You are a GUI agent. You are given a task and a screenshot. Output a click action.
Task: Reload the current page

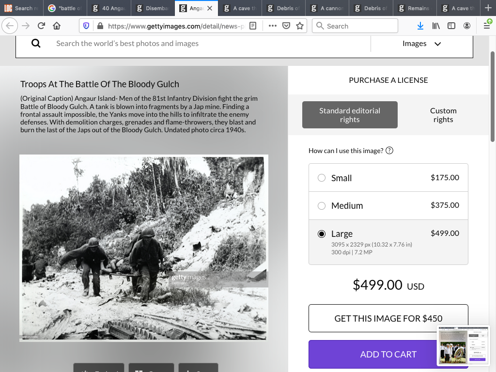click(41, 26)
